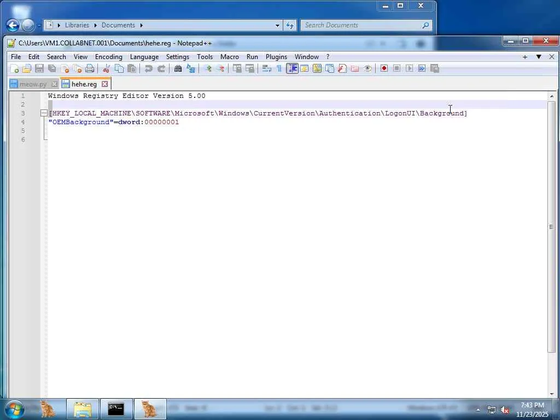Expand the arrow after Libraries breadcrumb
The height and width of the screenshot is (420, 560).
click(x=95, y=25)
